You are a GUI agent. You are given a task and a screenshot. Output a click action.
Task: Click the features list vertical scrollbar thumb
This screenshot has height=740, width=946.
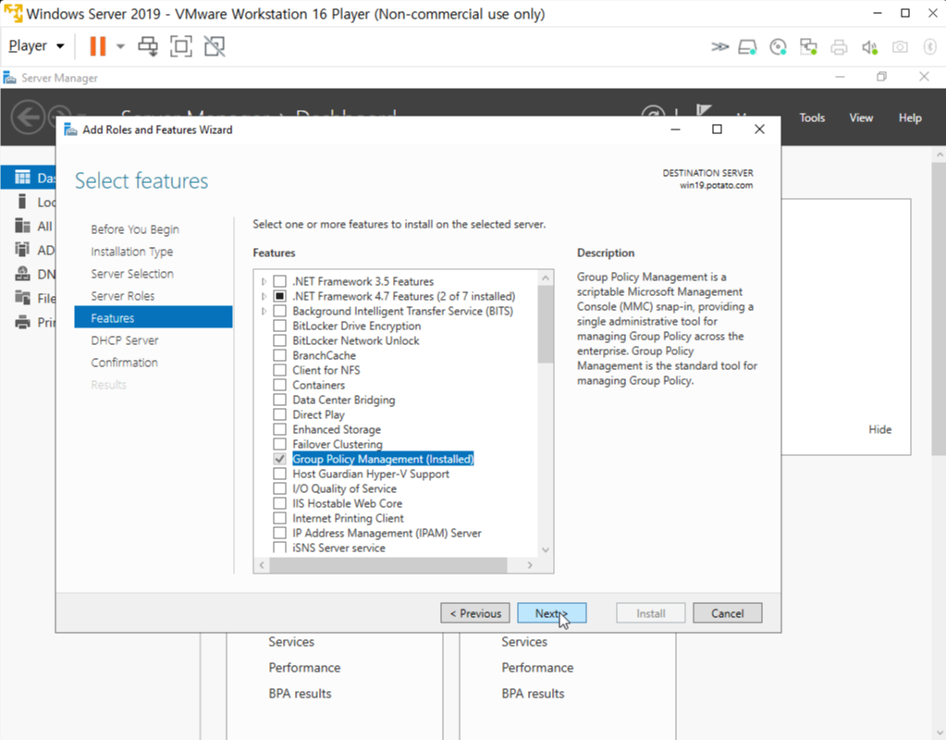pos(546,324)
